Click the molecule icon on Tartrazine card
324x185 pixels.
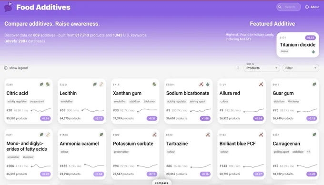coord(208,135)
